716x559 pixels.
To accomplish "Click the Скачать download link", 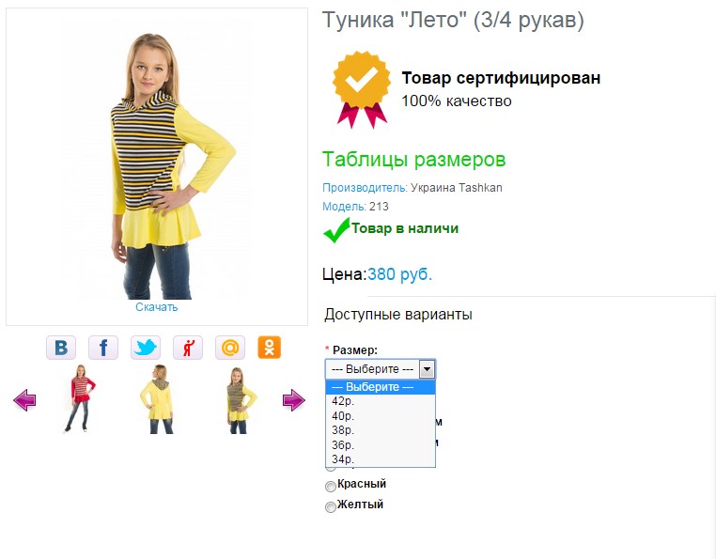I will coord(157,307).
